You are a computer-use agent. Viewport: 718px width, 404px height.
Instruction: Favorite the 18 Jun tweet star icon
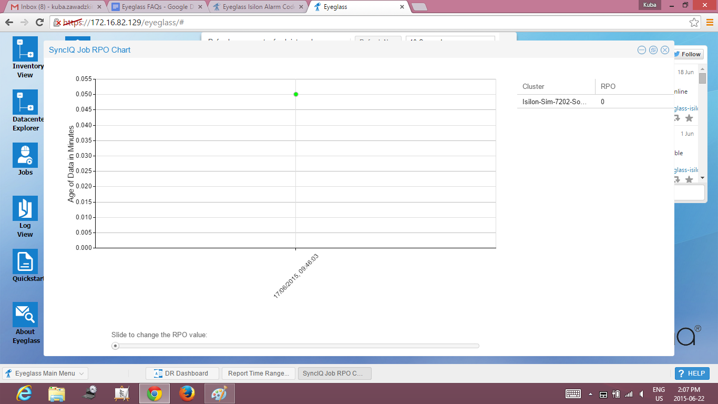[689, 118]
